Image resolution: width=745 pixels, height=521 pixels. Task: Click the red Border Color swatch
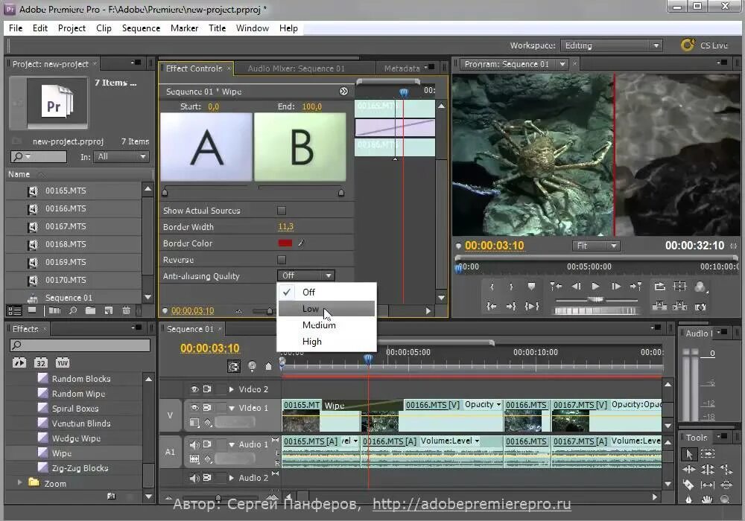(285, 243)
